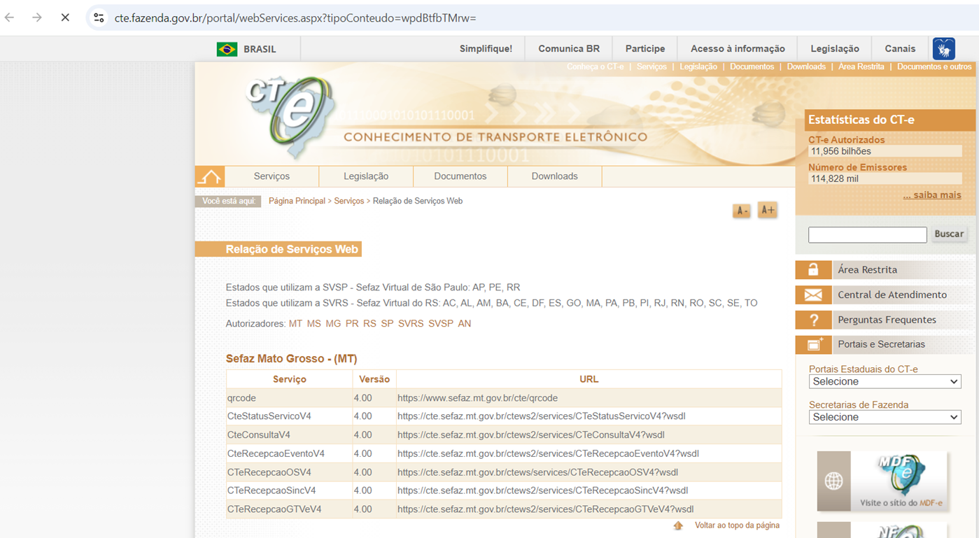Jump to RS authorizer link

pyautogui.click(x=369, y=324)
